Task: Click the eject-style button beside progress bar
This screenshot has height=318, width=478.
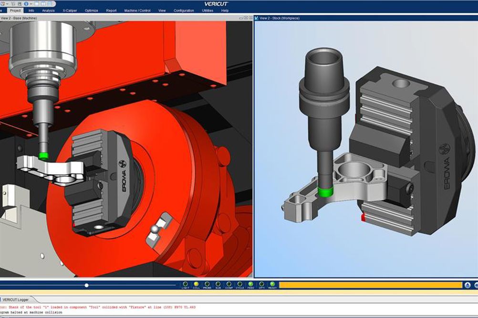Action: point(468,285)
